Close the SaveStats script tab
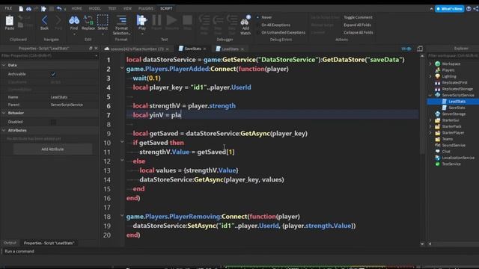Image resolution: width=479 pixels, height=269 pixels. [204, 49]
